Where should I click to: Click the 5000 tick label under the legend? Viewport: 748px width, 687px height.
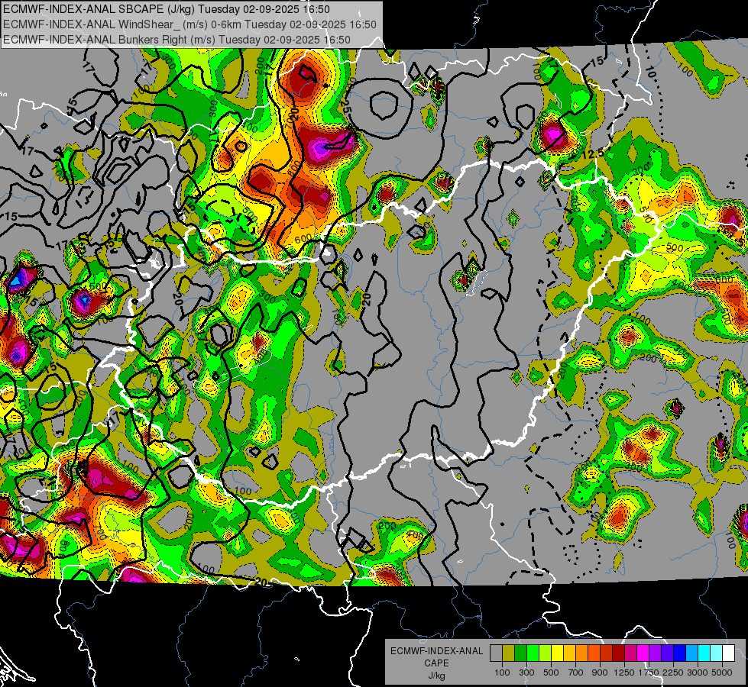[722, 672]
